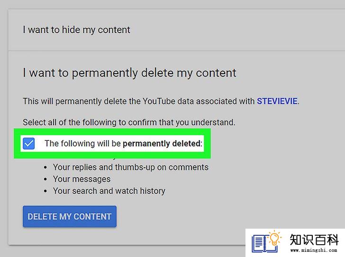Select "Your search and watch history" item
The width and height of the screenshot is (345, 257).
coord(109,191)
